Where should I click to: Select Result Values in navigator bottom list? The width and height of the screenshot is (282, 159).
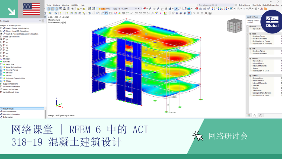(x=22, y=109)
